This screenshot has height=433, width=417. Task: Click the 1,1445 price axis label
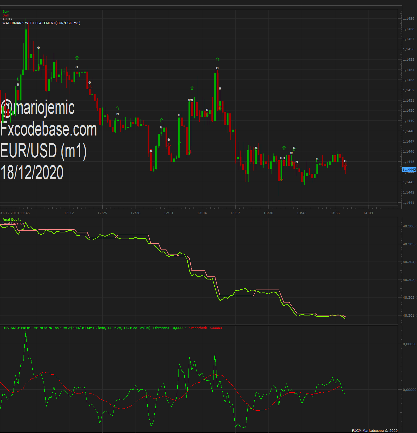[409, 162]
